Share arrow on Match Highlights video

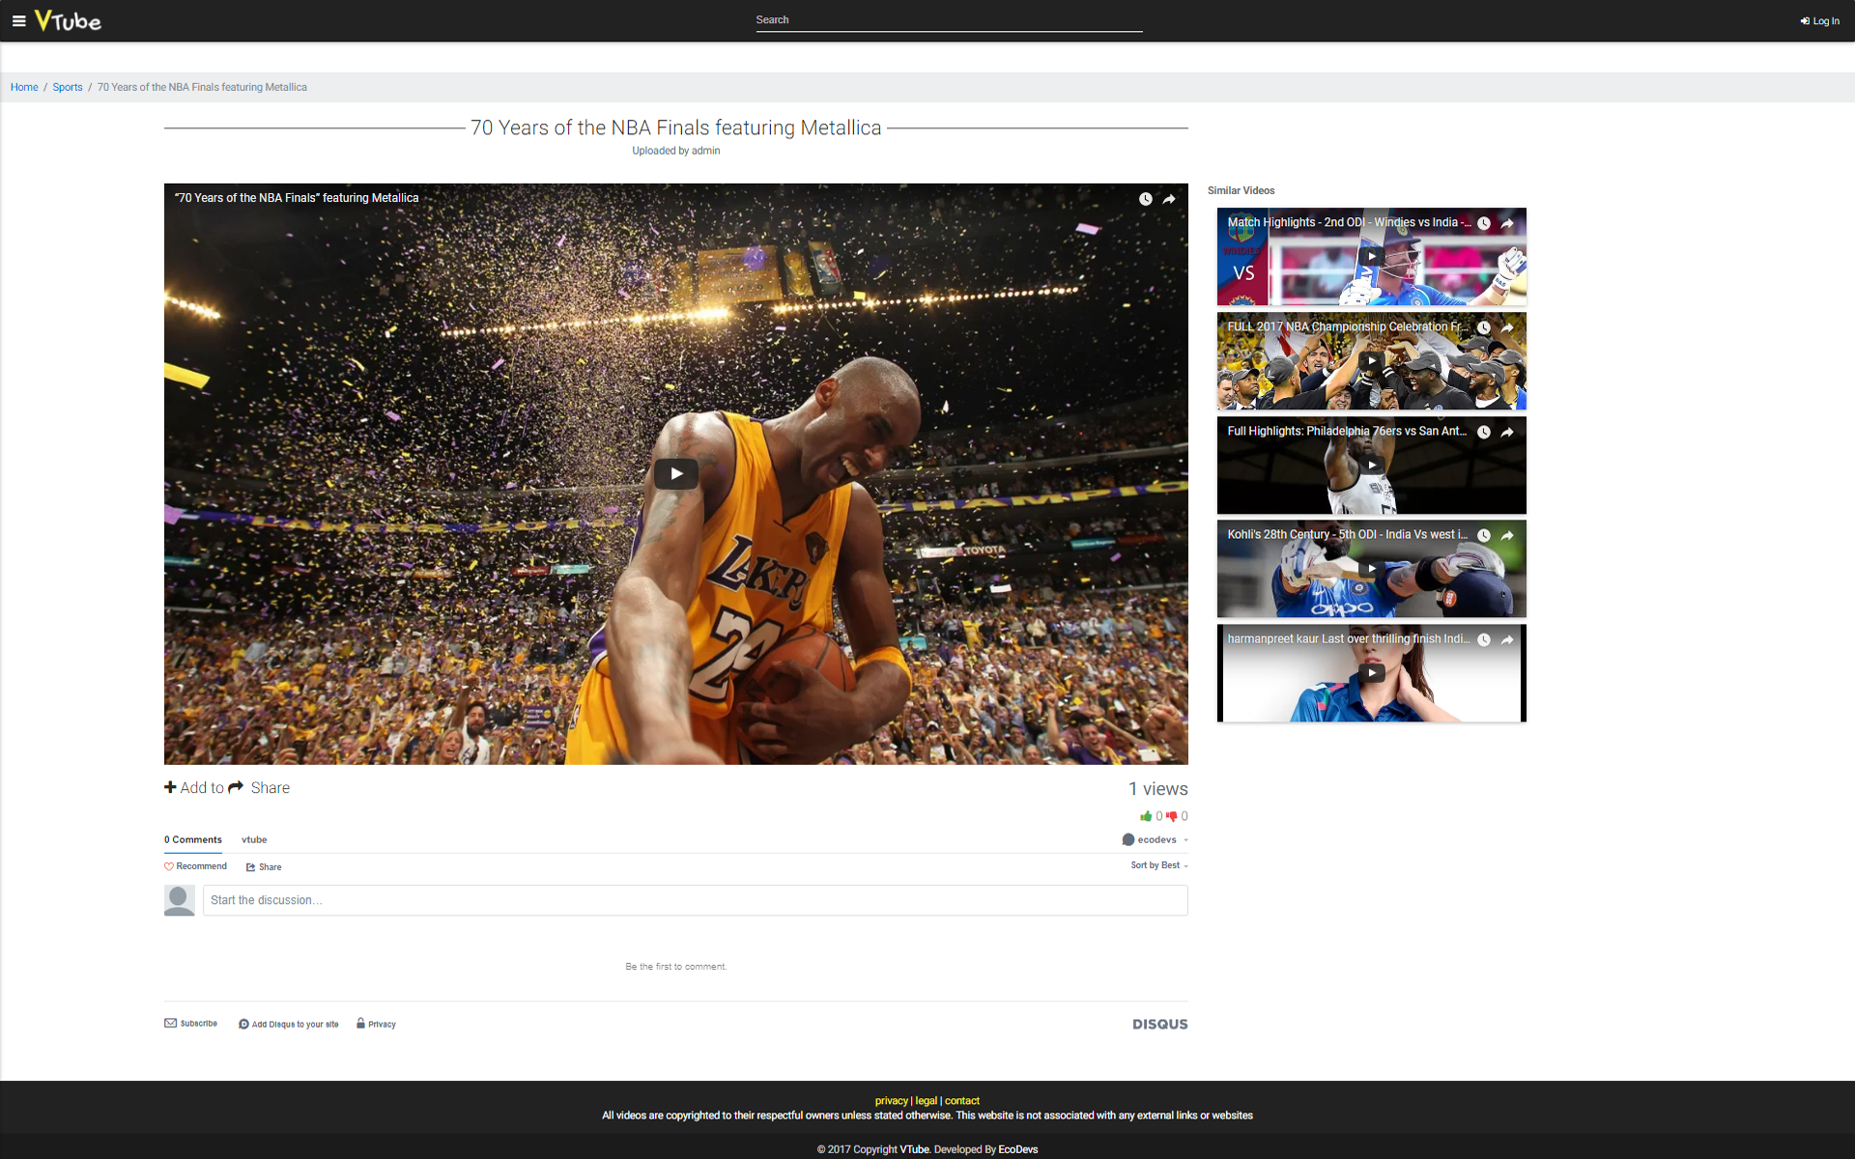(1507, 223)
